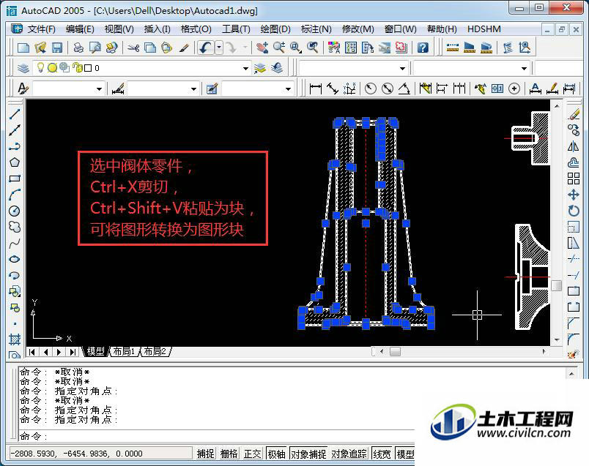Click the vertical scrollbar thumb

click(557, 285)
